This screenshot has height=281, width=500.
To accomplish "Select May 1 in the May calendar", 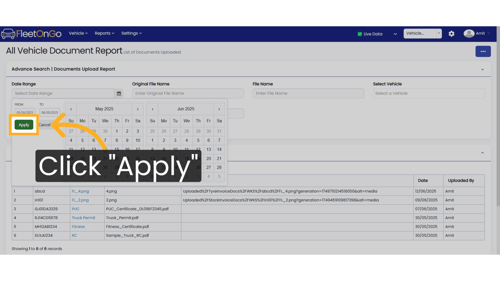I will pyautogui.click(x=117, y=131).
